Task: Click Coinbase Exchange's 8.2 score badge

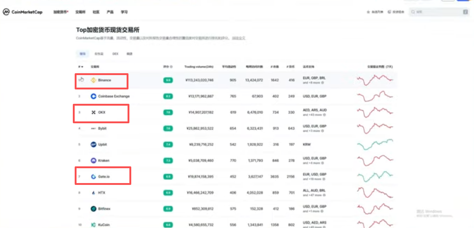Action: pyautogui.click(x=168, y=96)
